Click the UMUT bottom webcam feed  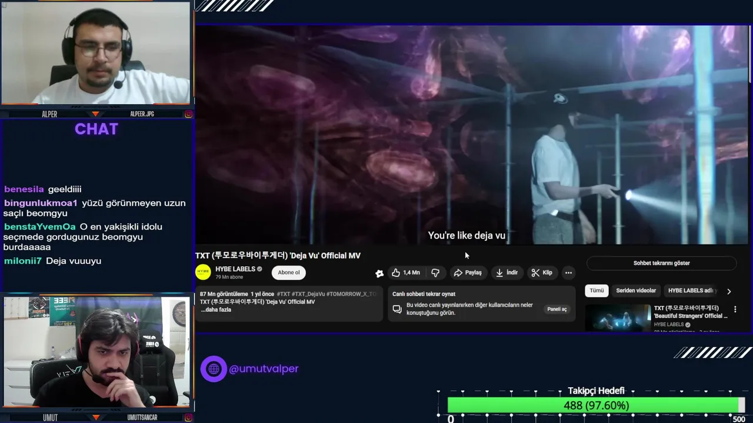click(96, 352)
